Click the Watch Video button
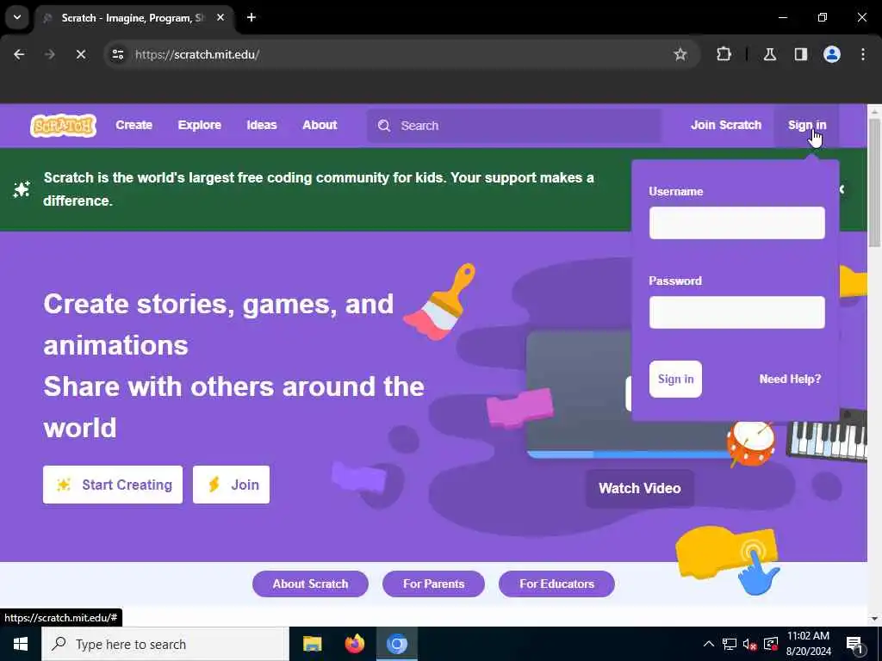This screenshot has width=882, height=661. (x=640, y=488)
